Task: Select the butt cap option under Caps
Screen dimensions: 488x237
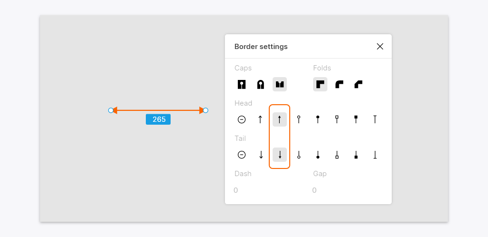Action: [x=280, y=84]
